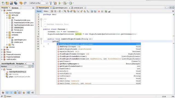Open the Debug Project dropdown arrow
175x98 pixels.
tap(68, 3)
